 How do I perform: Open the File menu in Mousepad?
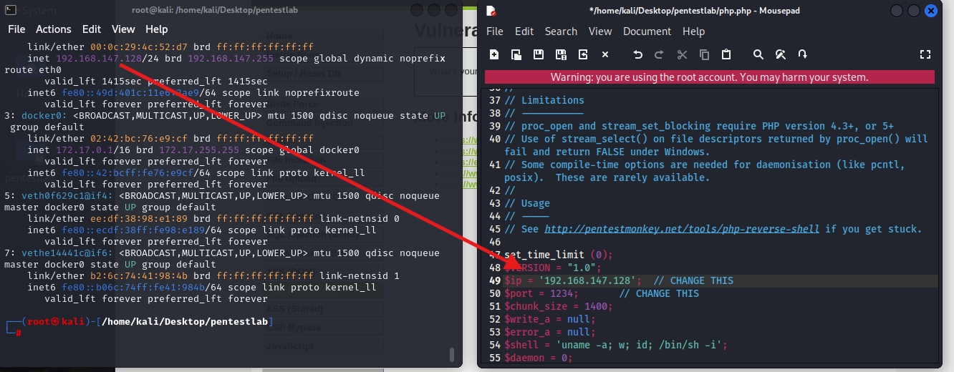point(495,31)
